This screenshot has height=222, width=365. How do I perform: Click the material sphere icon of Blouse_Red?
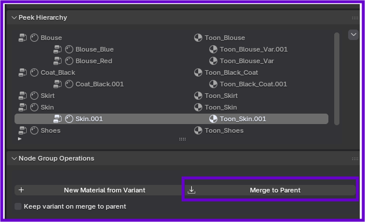[69, 61]
